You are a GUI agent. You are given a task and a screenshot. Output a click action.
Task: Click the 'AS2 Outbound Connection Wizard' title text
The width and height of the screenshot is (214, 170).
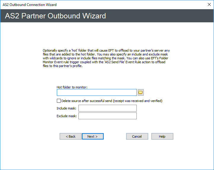point(30,5)
